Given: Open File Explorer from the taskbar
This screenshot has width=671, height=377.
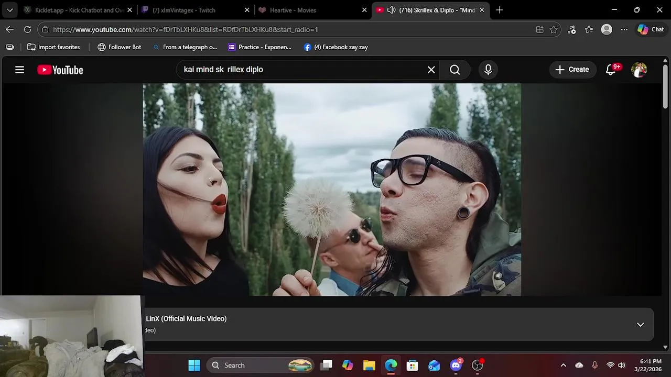Looking at the screenshot, I should (x=369, y=365).
